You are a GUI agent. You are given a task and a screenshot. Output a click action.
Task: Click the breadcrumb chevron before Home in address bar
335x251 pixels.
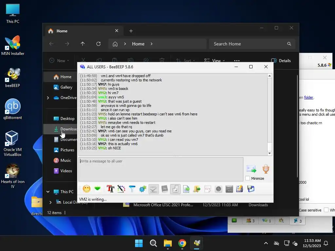point(125,44)
